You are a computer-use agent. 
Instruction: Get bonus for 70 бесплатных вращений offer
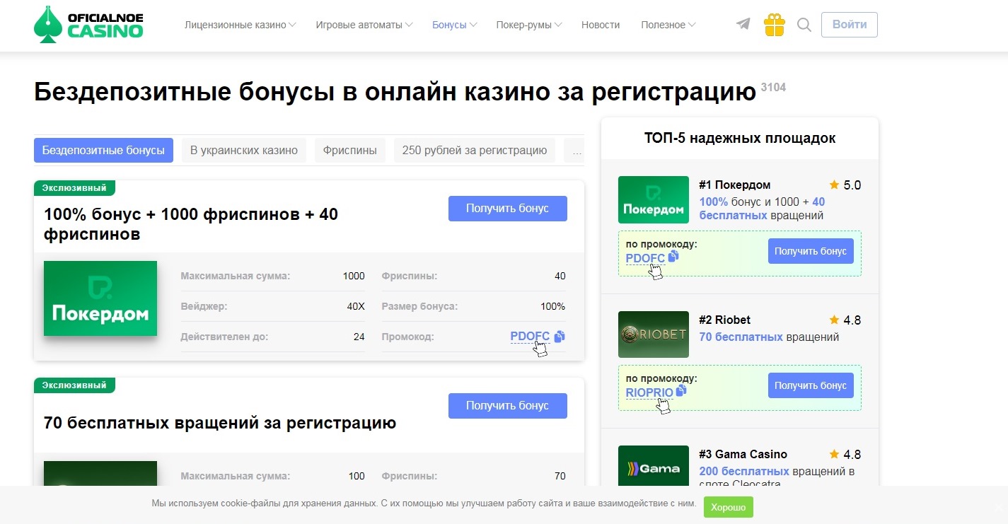tap(508, 406)
